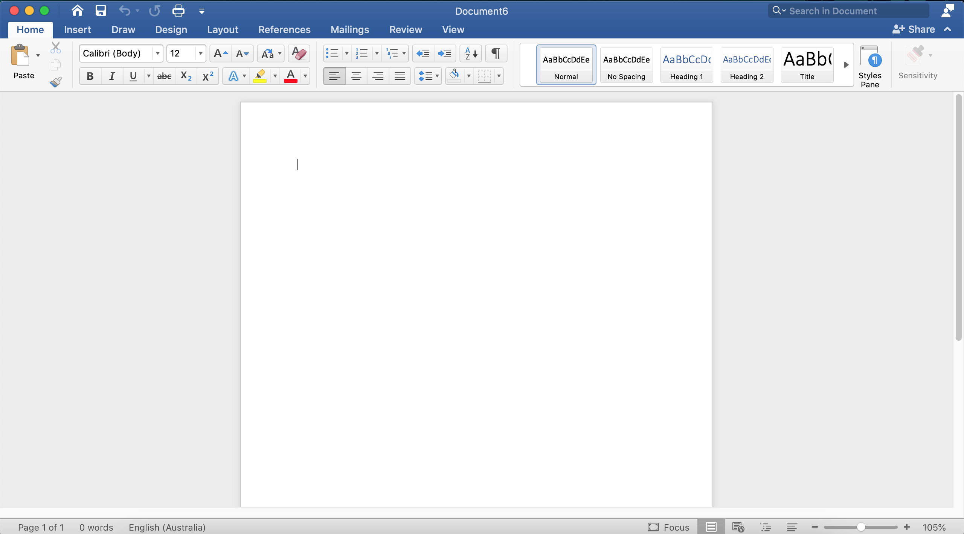Show paragraph marks with the pilcrow button
Viewport: 964px width, 534px height.
496,53
